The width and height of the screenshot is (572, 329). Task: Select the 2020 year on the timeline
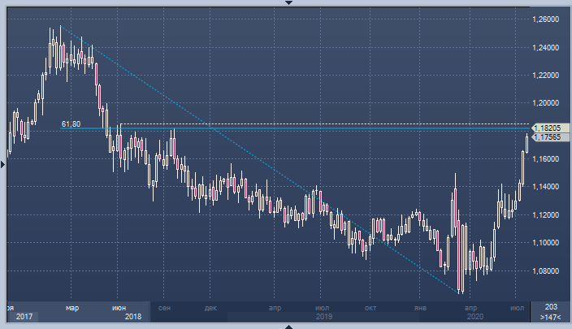(x=475, y=317)
